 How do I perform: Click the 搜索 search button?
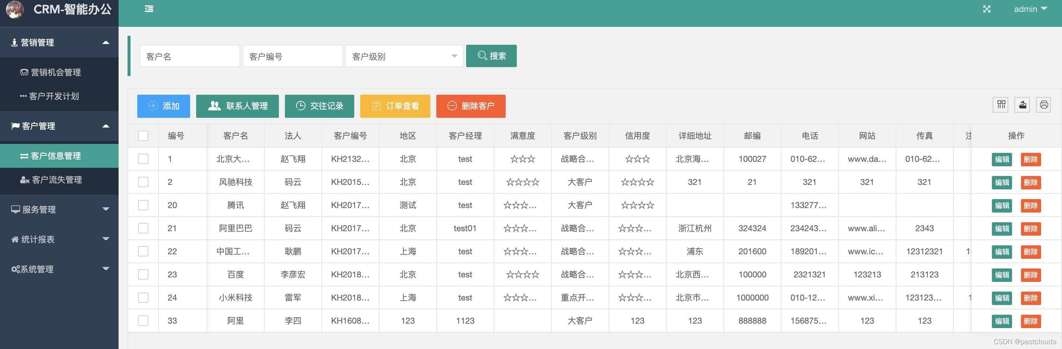(x=491, y=56)
